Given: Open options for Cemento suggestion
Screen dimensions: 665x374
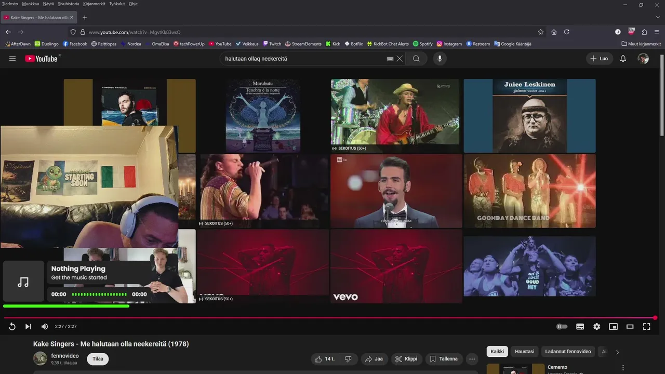Looking at the screenshot, I should click(x=623, y=368).
